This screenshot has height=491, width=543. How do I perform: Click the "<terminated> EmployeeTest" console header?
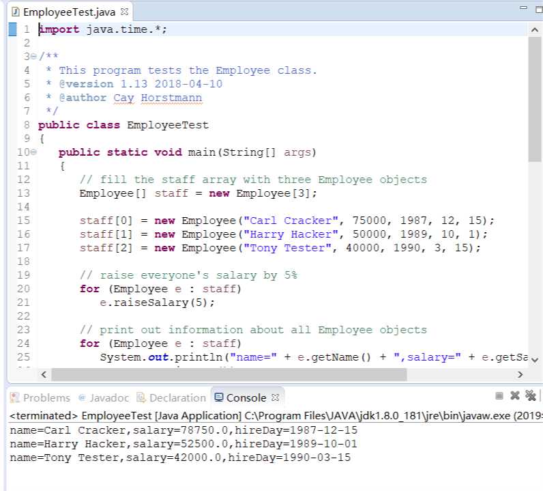point(80,416)
